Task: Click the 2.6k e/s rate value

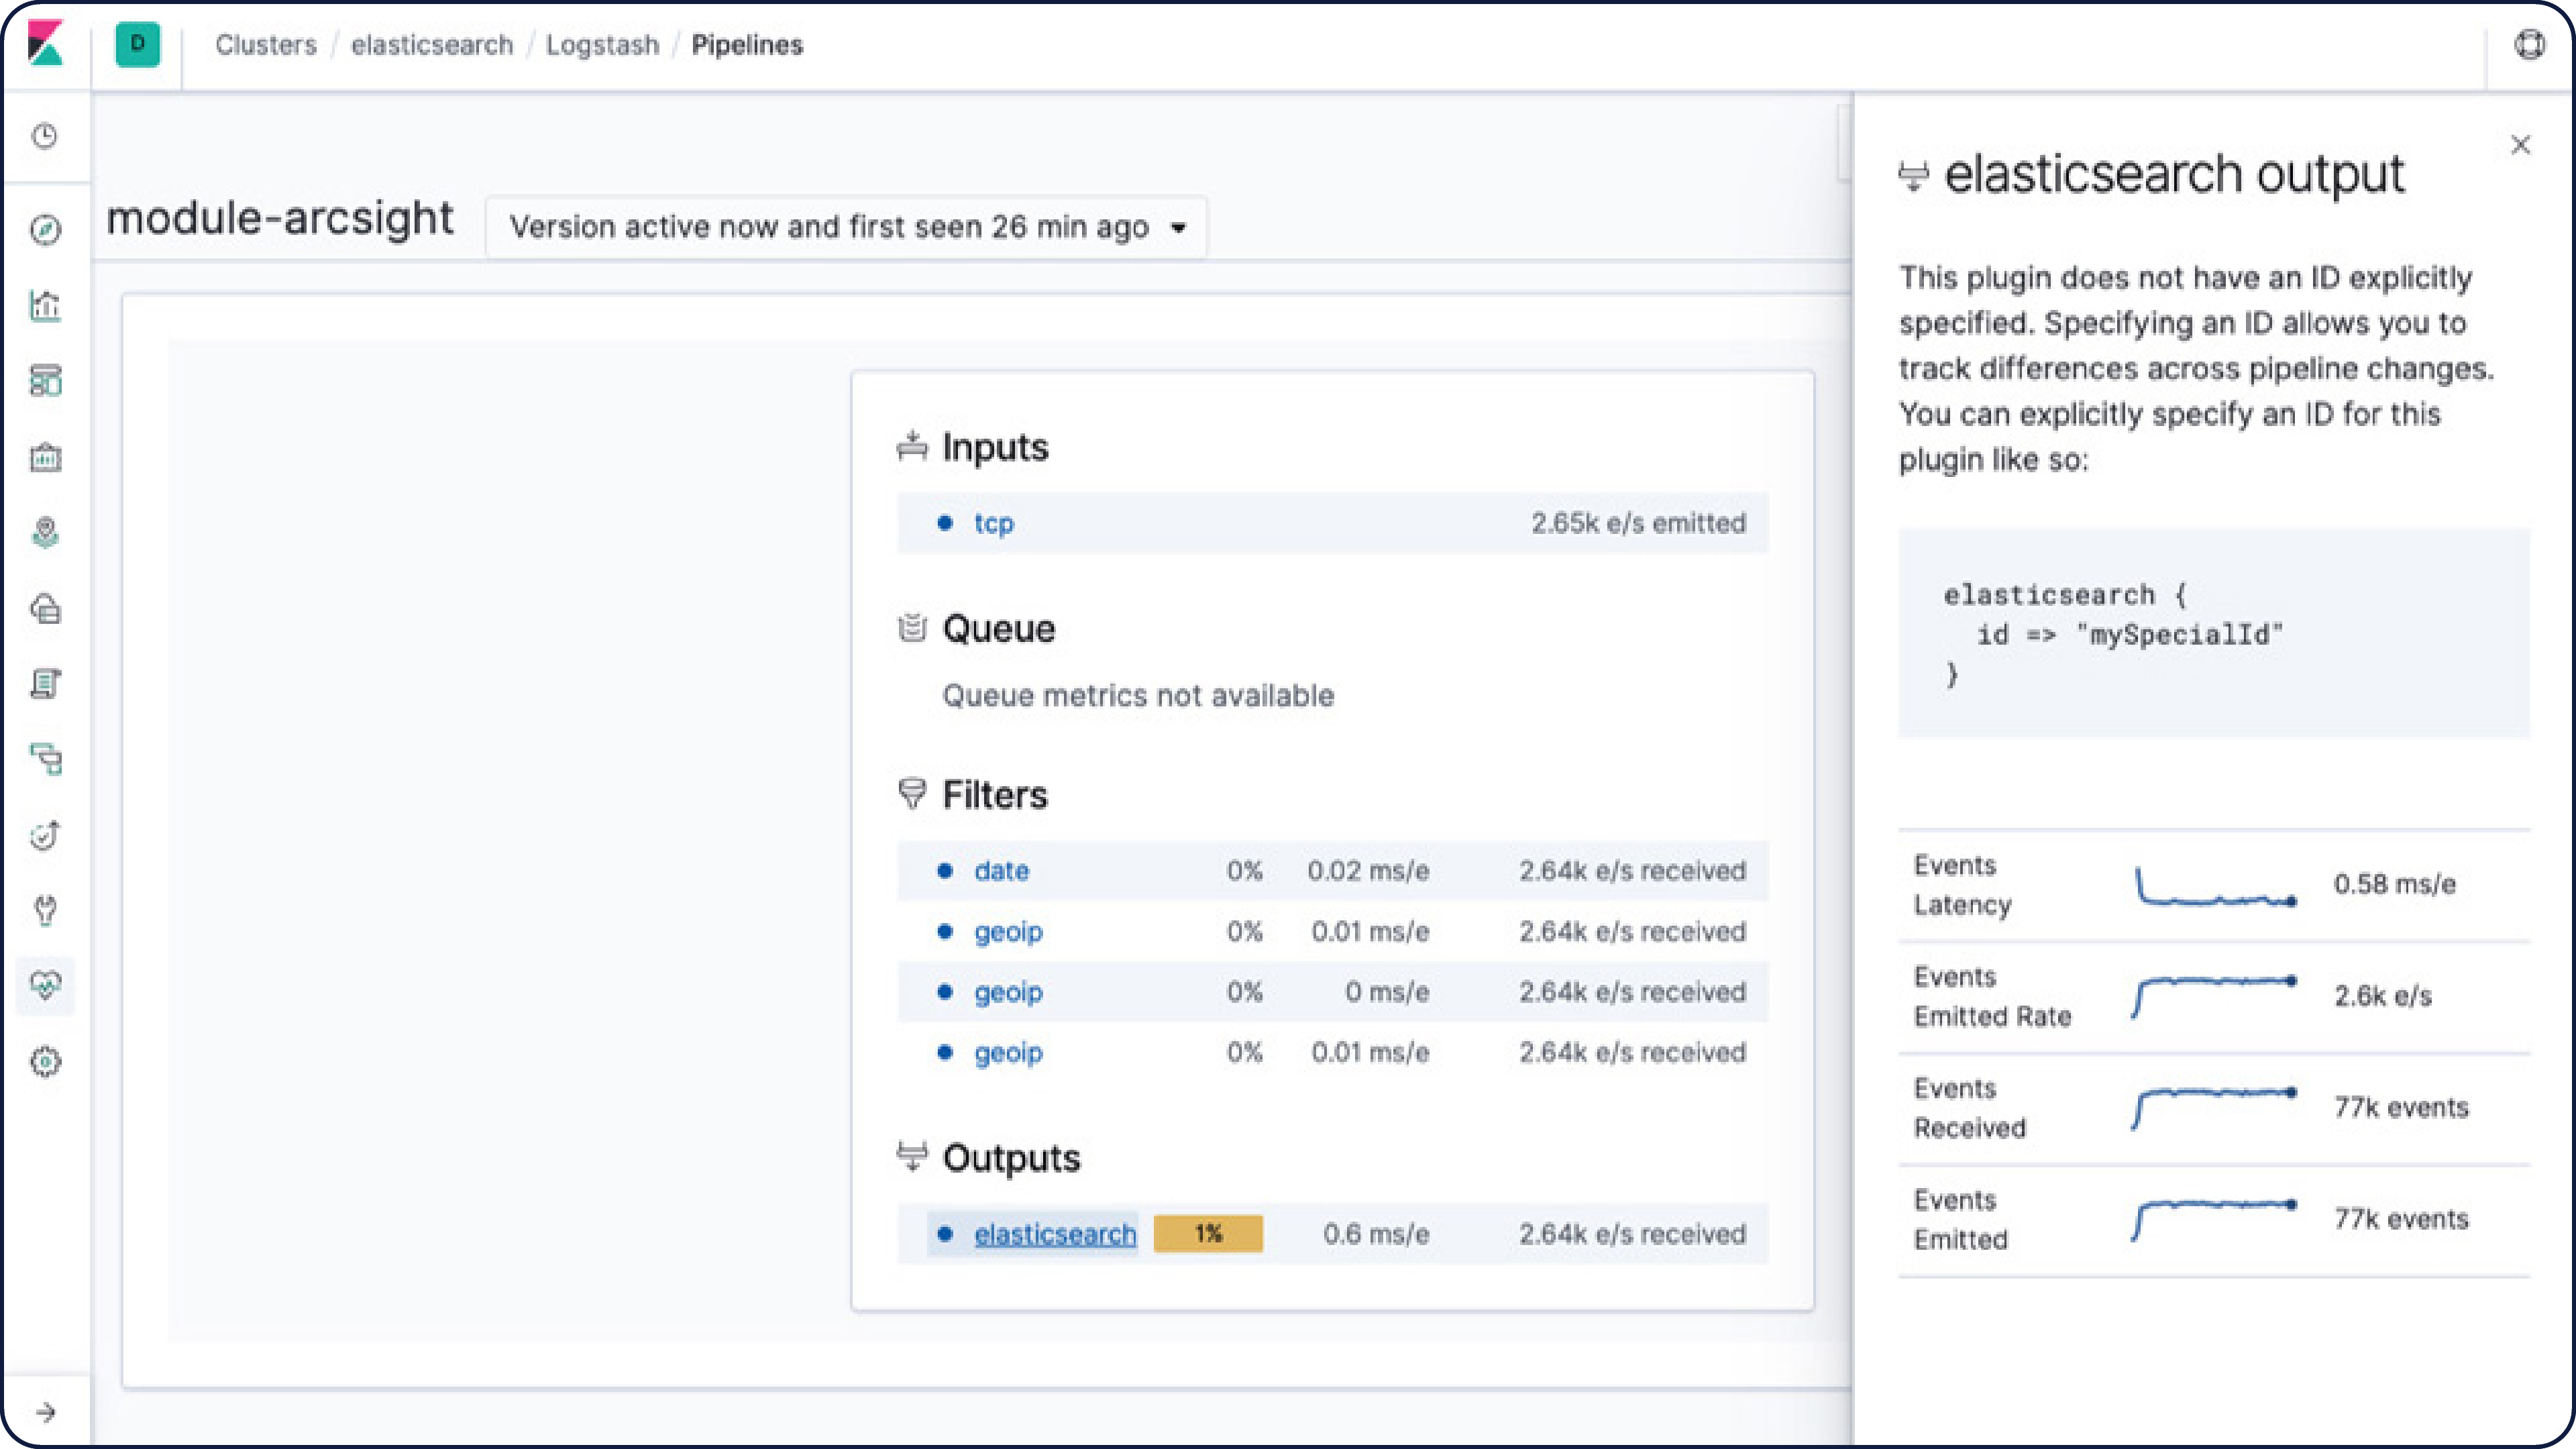Action: click(2383, 996)
